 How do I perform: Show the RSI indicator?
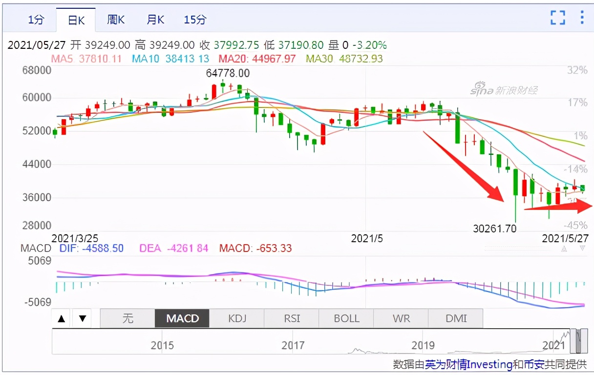(x=292, y=319)
